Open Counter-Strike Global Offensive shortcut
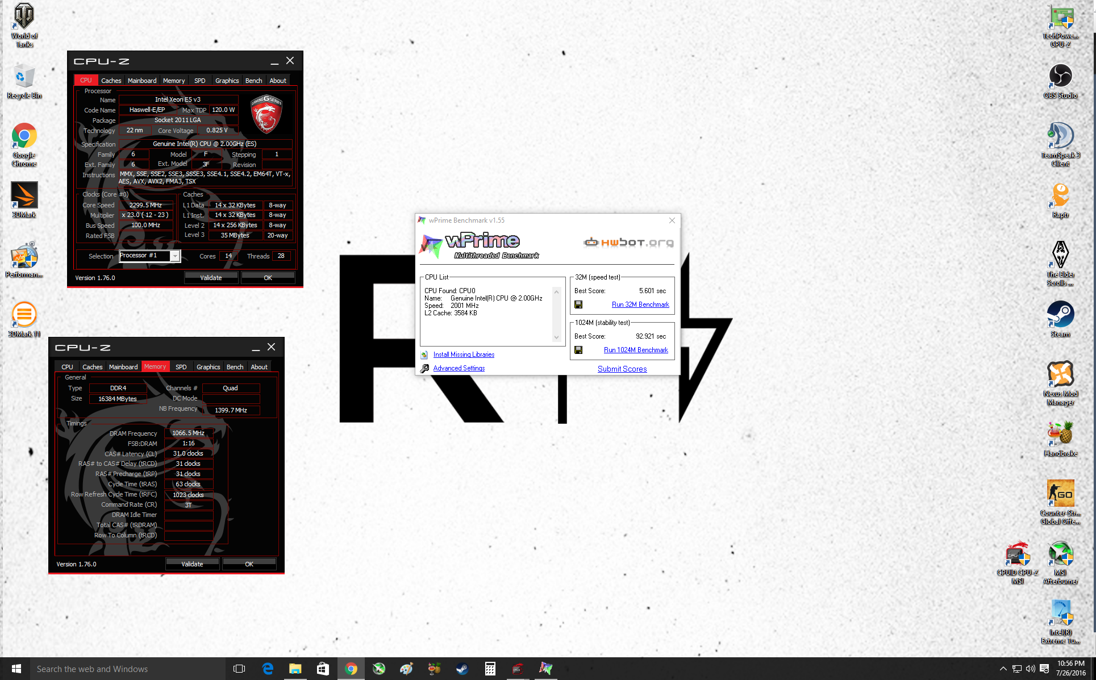Viewport: 1096px width, 680px height. coord(1060,502)
